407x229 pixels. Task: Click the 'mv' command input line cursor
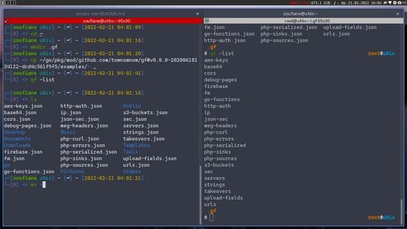click(x=44, y=184)
